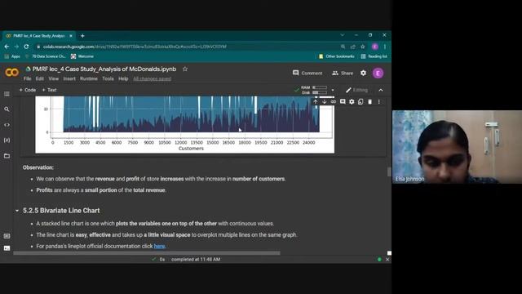
Task: Open the Reading list
Action: click(x=374, y=56)
